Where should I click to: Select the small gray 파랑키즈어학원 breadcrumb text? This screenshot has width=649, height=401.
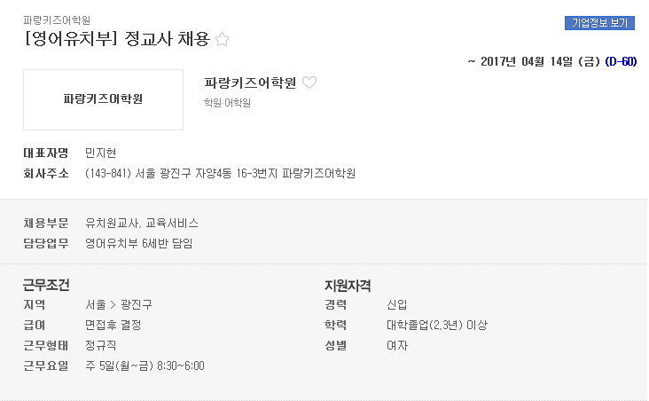click(x=57, y=20)
